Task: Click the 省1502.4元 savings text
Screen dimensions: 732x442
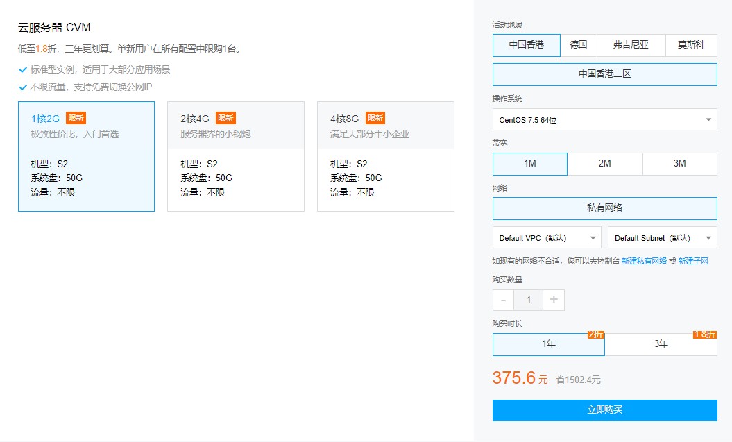Action: (x=579, y=380)
